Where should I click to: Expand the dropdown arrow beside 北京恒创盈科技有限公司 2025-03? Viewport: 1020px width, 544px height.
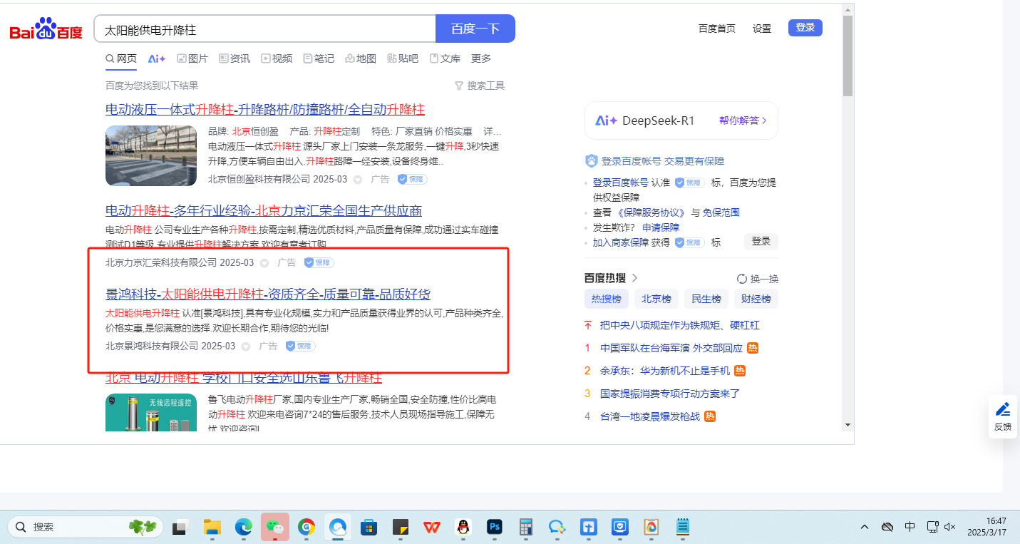(358, 180)
